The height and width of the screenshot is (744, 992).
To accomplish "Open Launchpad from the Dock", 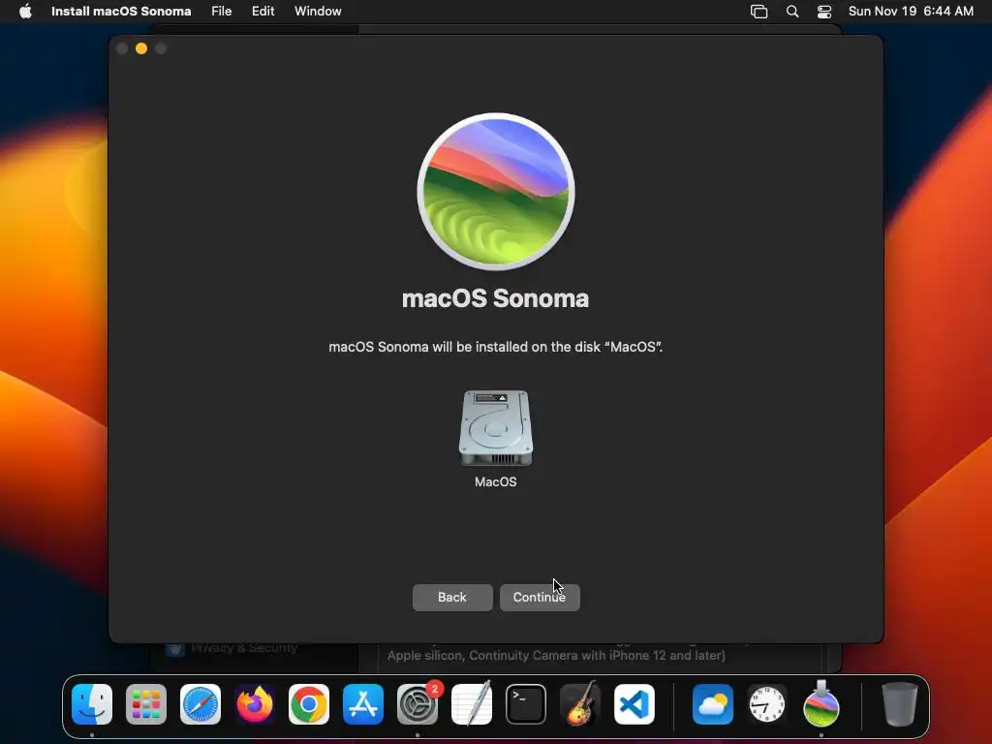I will point(146,704).
